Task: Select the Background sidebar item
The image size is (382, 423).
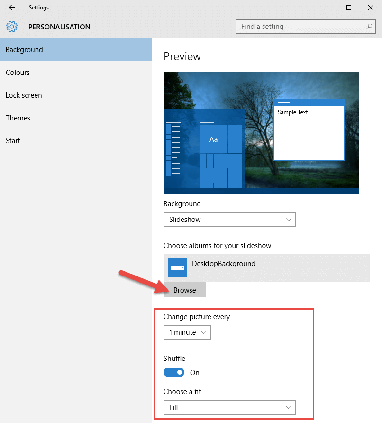Action: click(76, 50)
